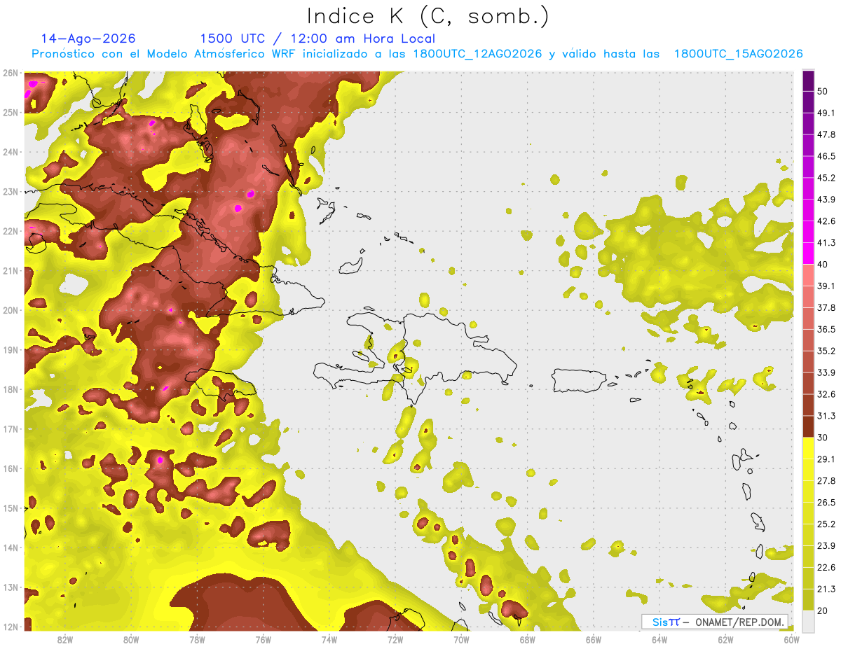Select the bright yellow swatch between 29.1 and 30
The height and width of the screenshot is (649, 841).
[808, 448]
